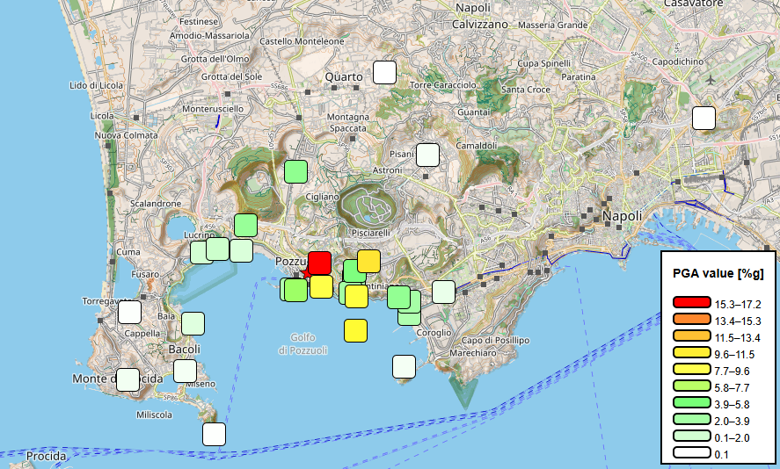This screenshot has height=469, width=780.
Task: Click the Capo di Posillipo label
Action: (495, 340)
